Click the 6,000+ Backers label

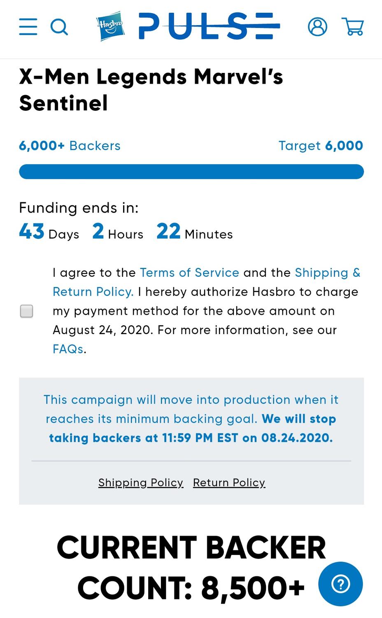[70, 145]
